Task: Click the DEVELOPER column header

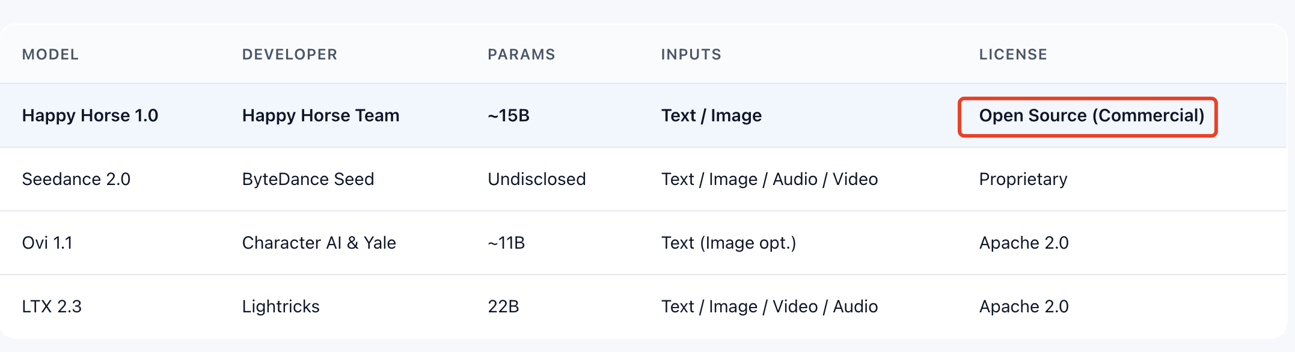Action: coord(289,55)
